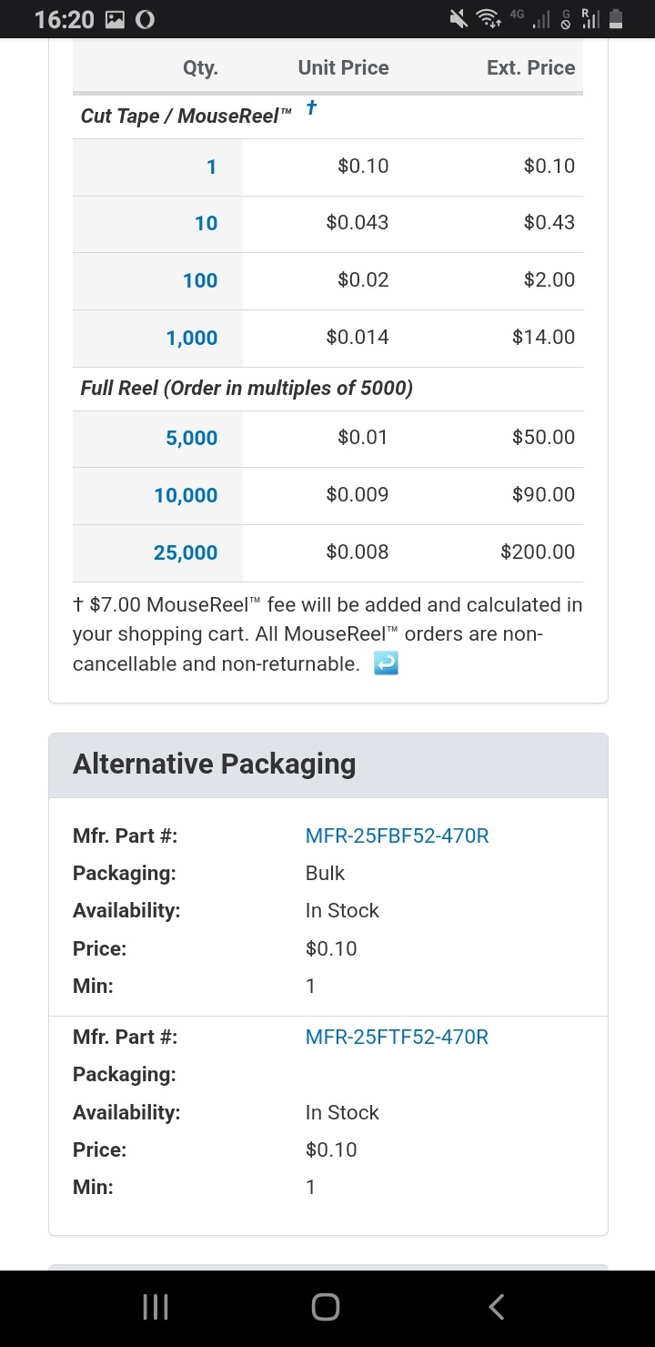Image resolution: width=655 pixels, height=1347 pixels.
Task: Open Android recent apps button
Action: [x=156, y=1308]
